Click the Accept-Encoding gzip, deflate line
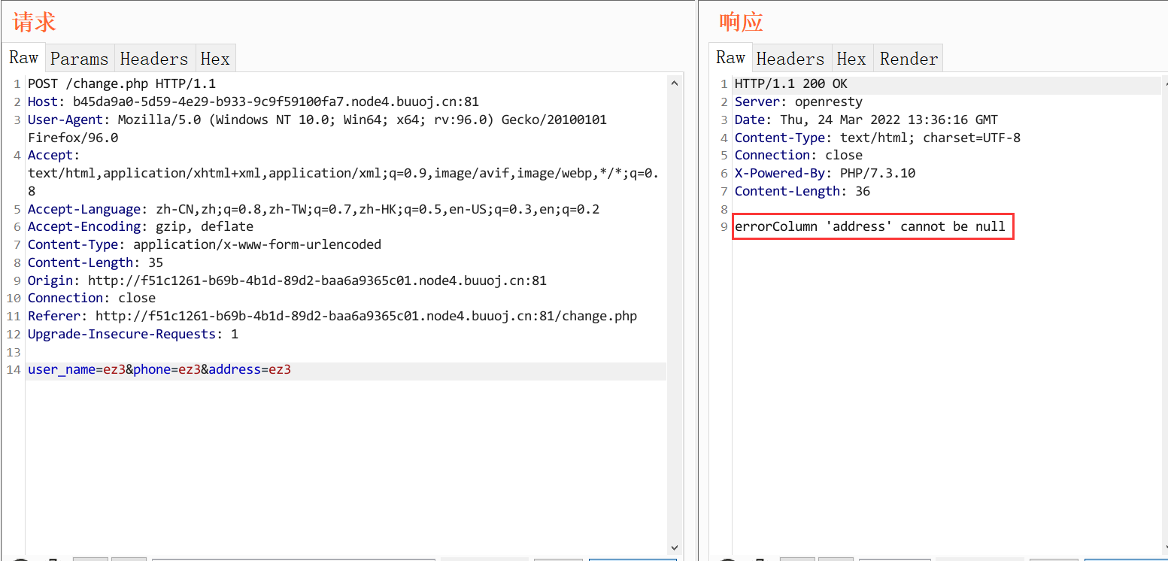The height and width of the screenshot is (561, 1168). pos(141,226)
